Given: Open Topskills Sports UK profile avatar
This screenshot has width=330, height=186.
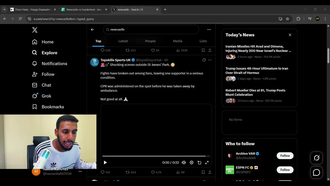Looking at the screenshot, I should 94,62.
